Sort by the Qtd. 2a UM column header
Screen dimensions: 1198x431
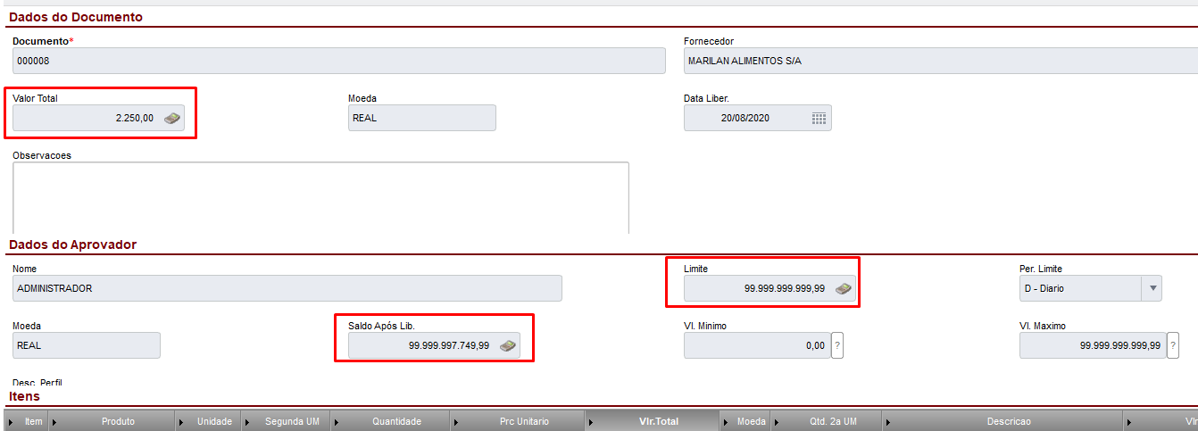832,421
